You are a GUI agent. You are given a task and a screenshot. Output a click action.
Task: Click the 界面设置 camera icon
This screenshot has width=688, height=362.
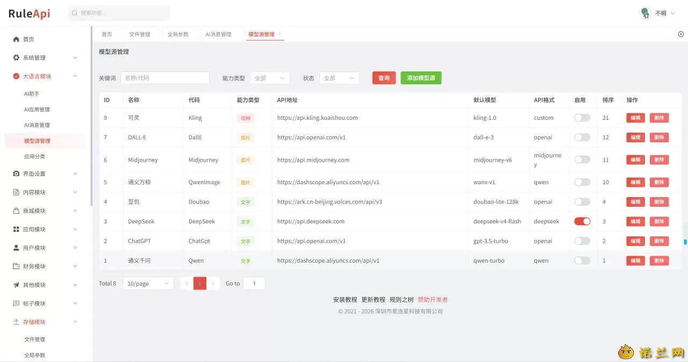point(16,173)
